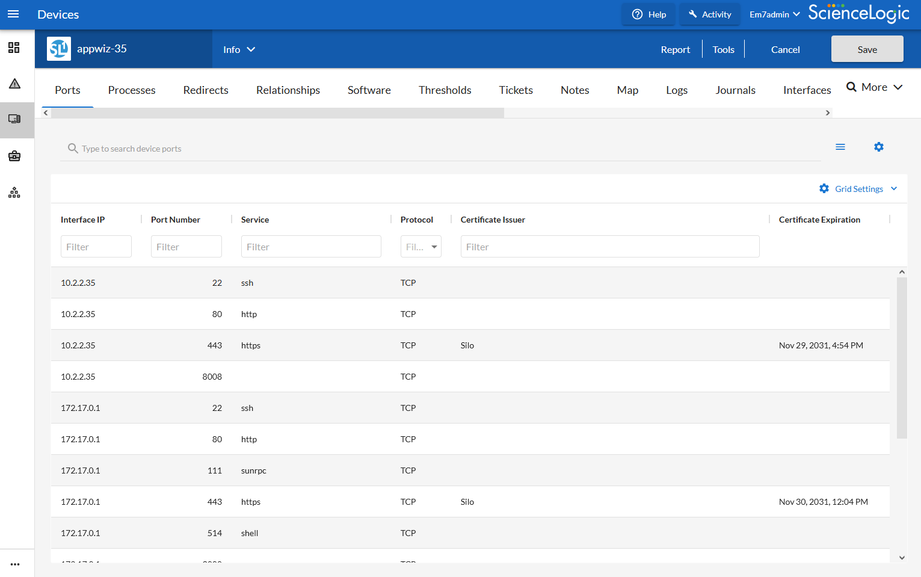Switch to the Thresholds tab
Image resolution: width=921 pixels, height=577 pixels.
(445, 90)
